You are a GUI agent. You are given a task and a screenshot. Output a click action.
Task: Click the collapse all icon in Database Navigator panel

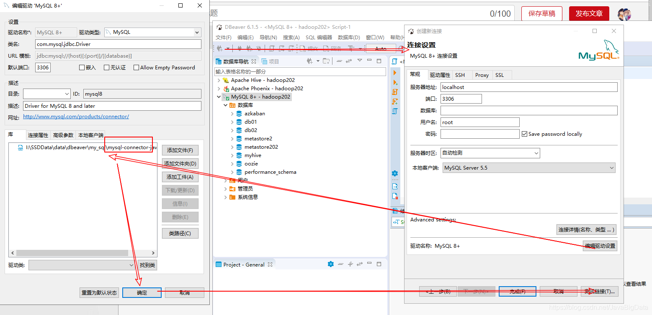(x=339, y=61)
